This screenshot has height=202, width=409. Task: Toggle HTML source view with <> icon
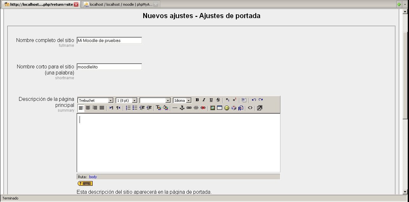[250, 108]
